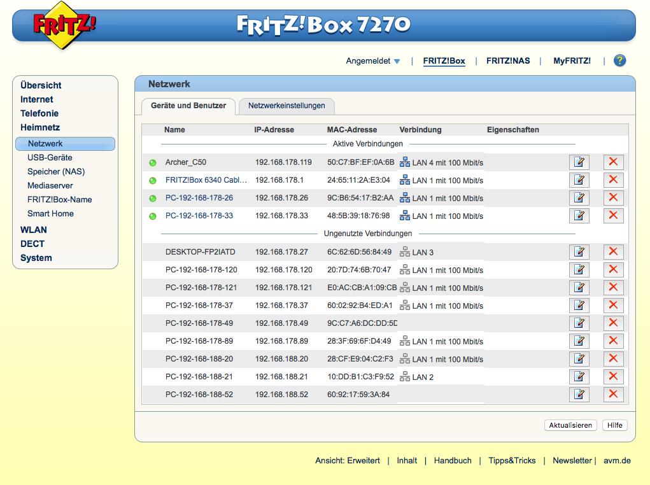Expand the System sidebar section
This screenshot has width=650, height=485.
[x=36, y=258]
